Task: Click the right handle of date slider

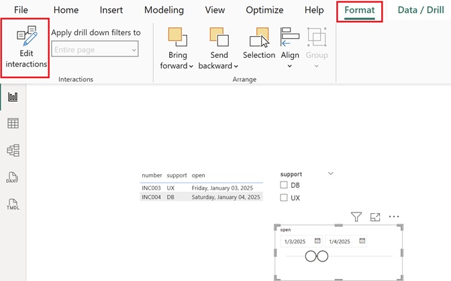Action: [322, 256]
